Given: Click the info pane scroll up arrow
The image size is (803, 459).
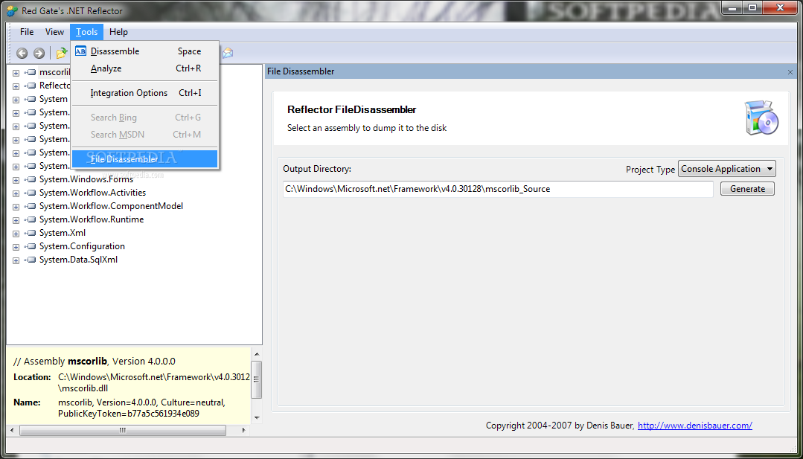Looking at the screenshot, I should pyautogui.click(x=257, y=354).
